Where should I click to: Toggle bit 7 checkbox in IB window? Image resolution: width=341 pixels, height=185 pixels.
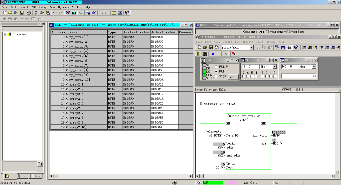(244, 76)
